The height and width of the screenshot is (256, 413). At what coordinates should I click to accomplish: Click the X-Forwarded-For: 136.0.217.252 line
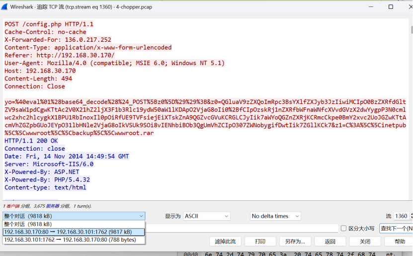[x=58, y=40]
